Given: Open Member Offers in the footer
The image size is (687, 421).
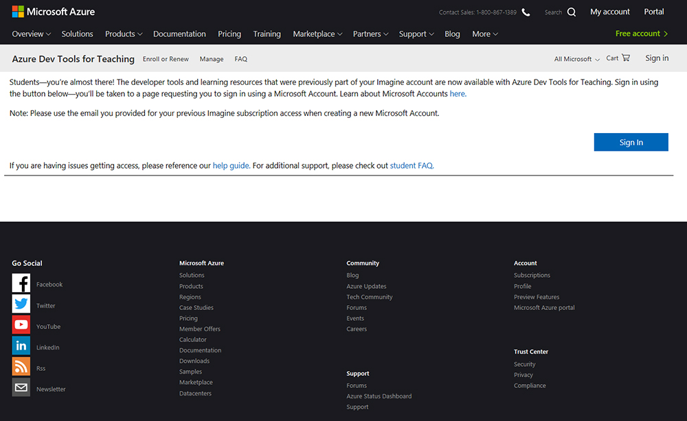Looking at the screenshot, I should point(200,329).
